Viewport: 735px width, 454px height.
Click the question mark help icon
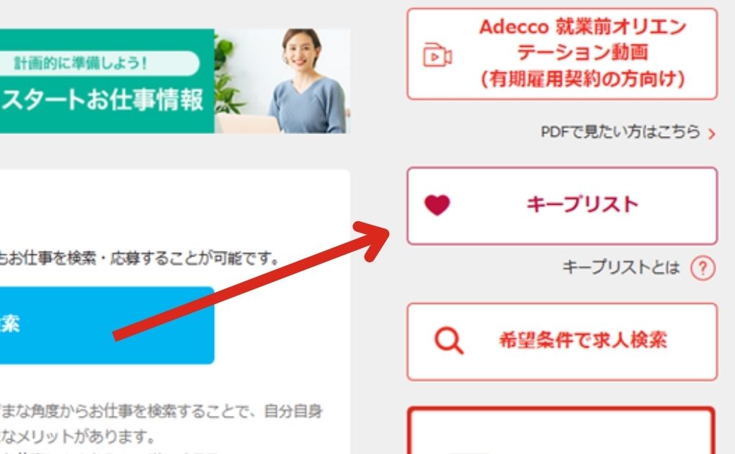[x=703, y=268]
